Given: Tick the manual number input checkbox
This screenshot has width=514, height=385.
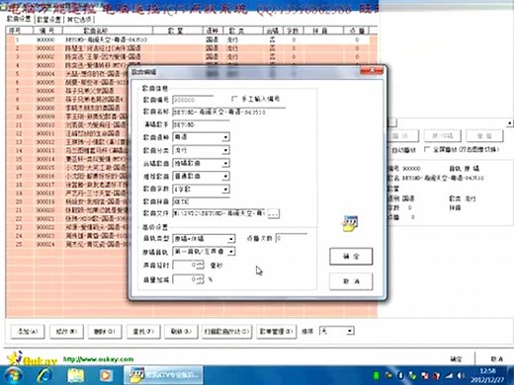Looking at the screenshot, I should 234,99.
